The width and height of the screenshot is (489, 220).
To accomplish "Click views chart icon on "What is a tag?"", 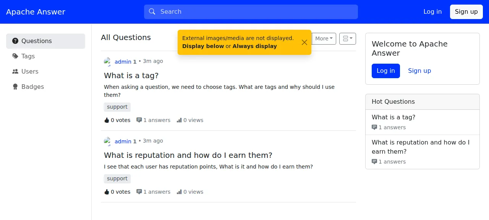I will [x=179, y=120].
